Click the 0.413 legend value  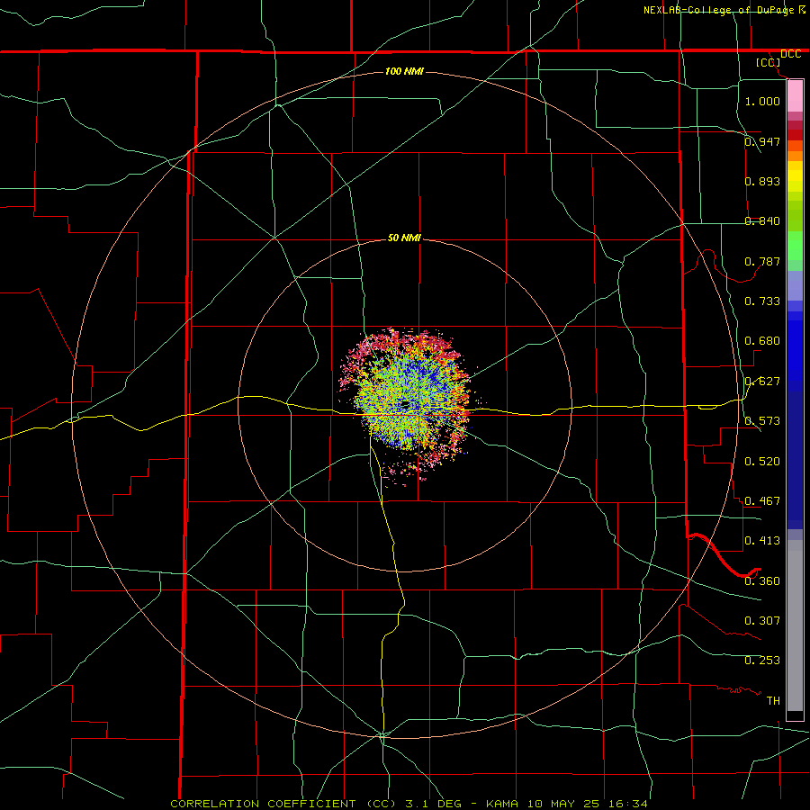(x=762, y=540)
